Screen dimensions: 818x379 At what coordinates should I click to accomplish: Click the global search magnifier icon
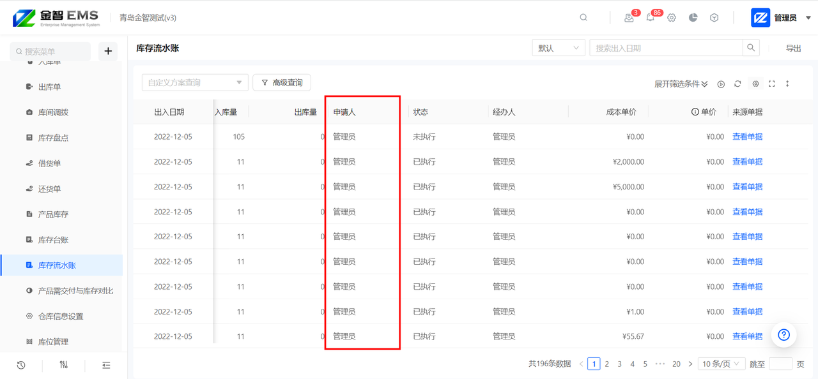click(583, 18)
